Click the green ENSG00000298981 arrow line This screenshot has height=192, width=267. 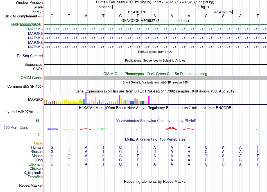pyautogui.click(x=155, y=25)
